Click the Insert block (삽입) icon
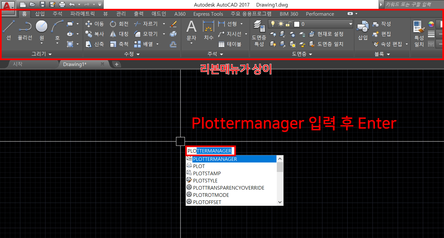 pos(363,30)
